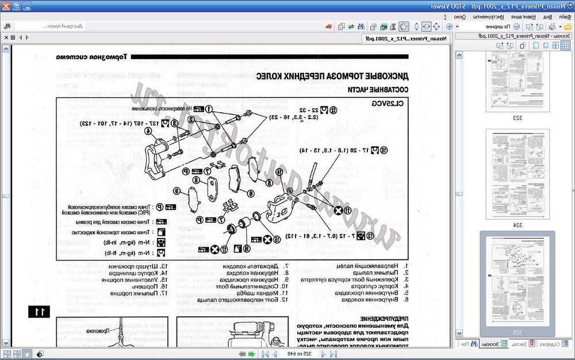Click the green navigate back arrow

click(x=252, y=354)
